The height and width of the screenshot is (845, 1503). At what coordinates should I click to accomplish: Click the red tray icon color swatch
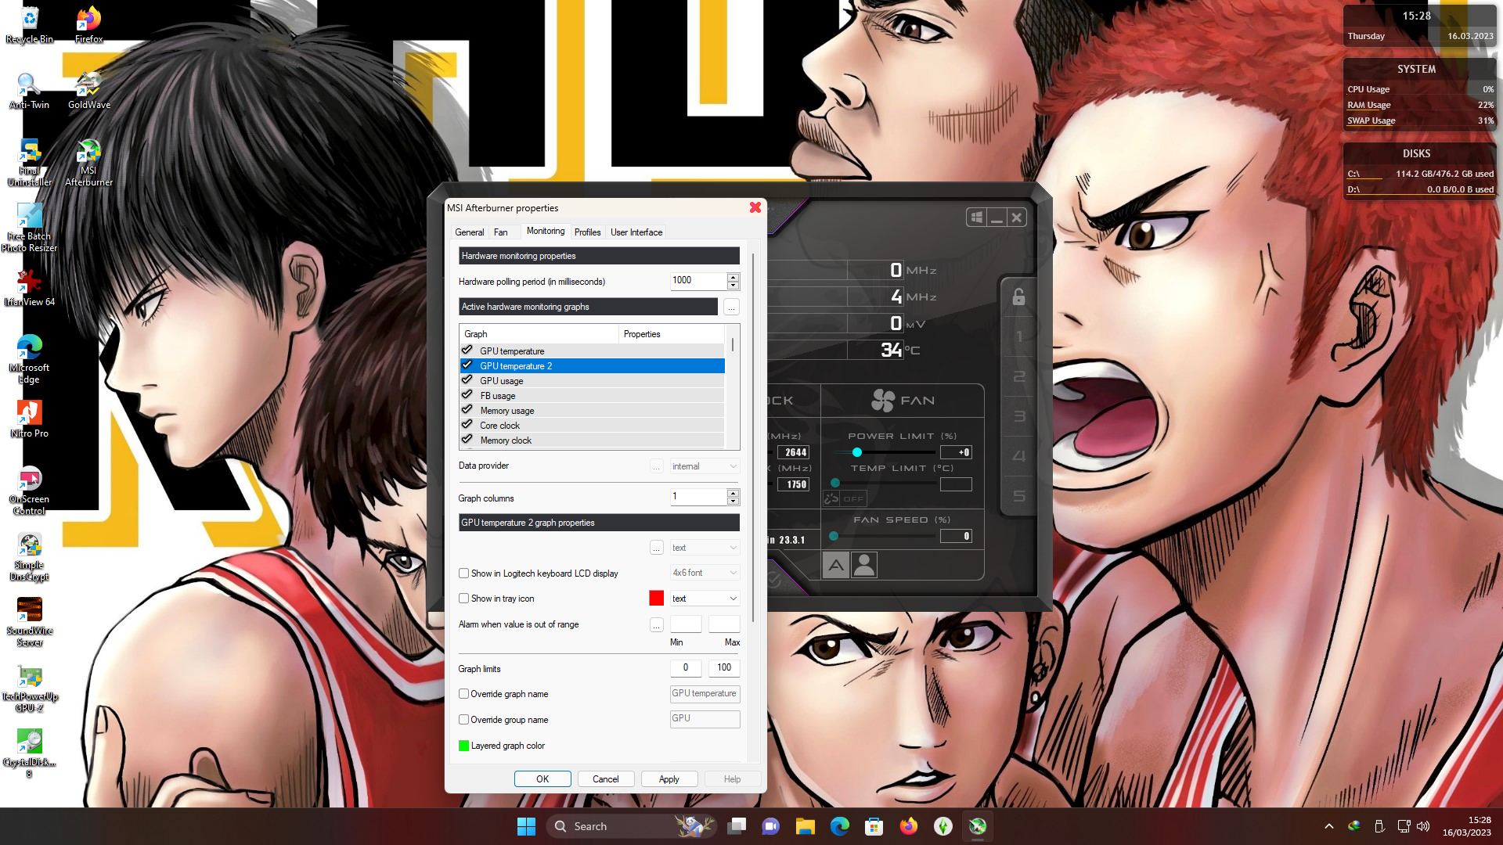pos(656,599)
